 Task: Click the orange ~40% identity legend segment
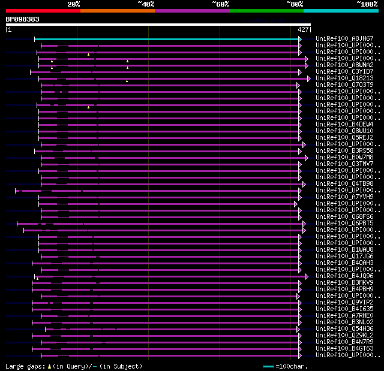(118, 11)
